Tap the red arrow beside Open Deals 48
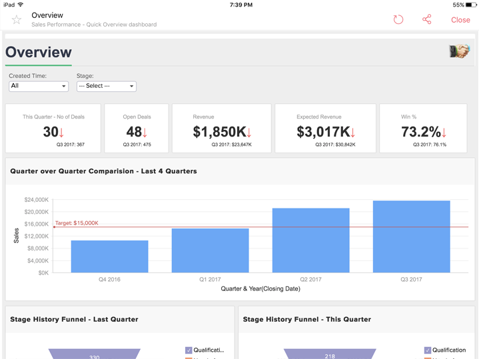The height and width of the screenshot is (359, 479). [145, 133]
